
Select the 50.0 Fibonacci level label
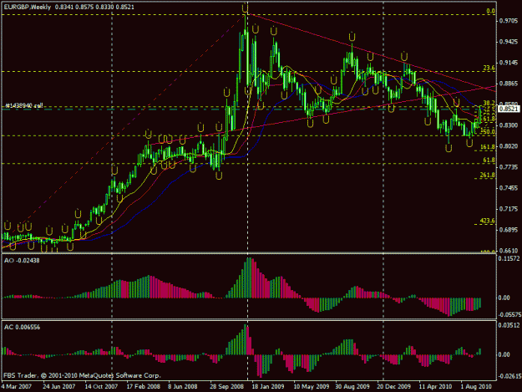click(489, 132)
